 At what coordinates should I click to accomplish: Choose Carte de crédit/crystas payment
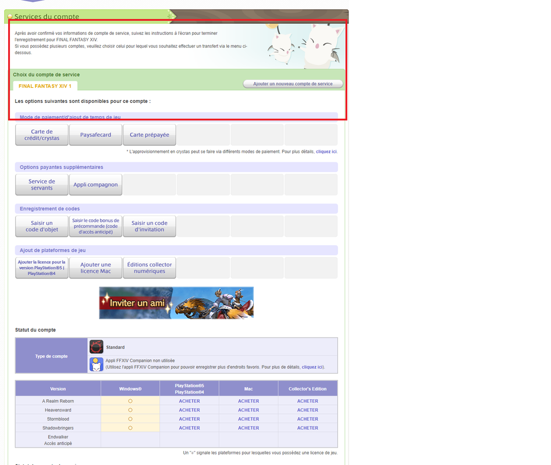pyautogui.click(x=42, y=135)
